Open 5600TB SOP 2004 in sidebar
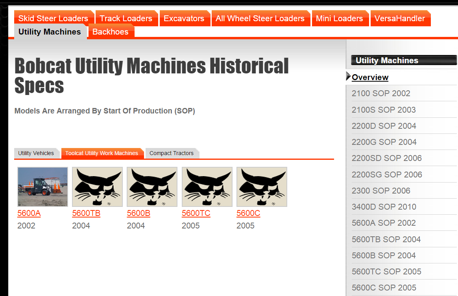The height and width of the screenshot is (296, 458). [x=386, y=239]
